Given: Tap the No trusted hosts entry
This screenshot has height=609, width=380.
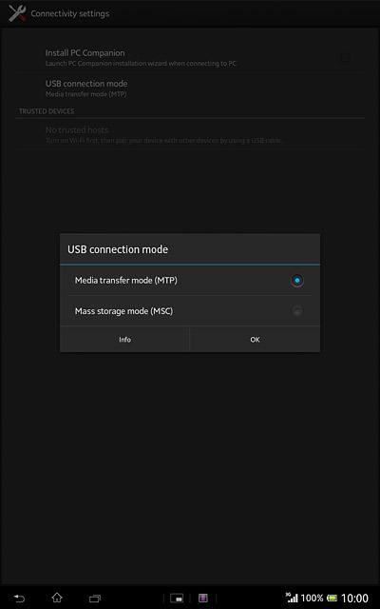Looking at the screenshot, I should pos(190,134).
